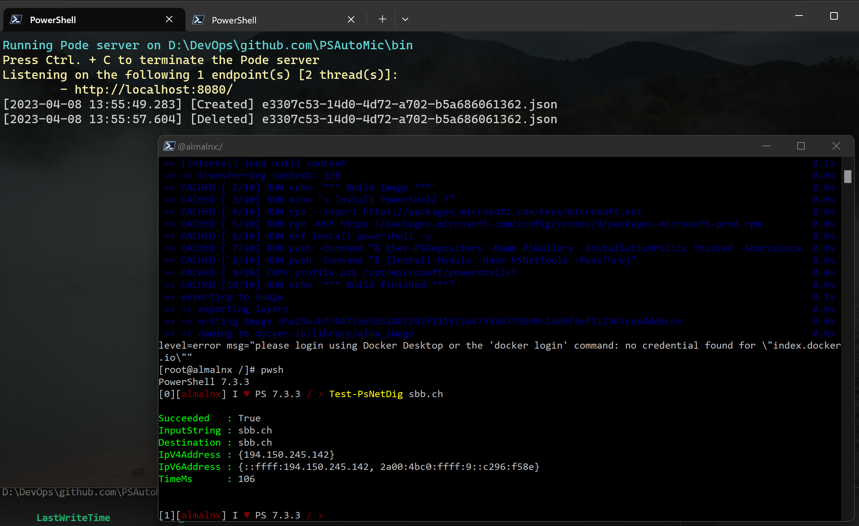Close the second PowerShell tab
The image size is (859, 526).
[351, 20]
